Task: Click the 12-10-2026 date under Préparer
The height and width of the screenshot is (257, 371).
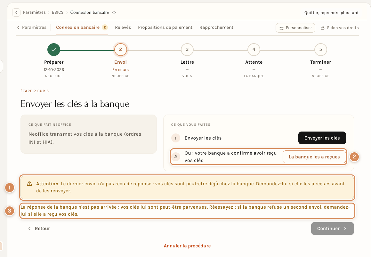Action: (x=54, y=70)
